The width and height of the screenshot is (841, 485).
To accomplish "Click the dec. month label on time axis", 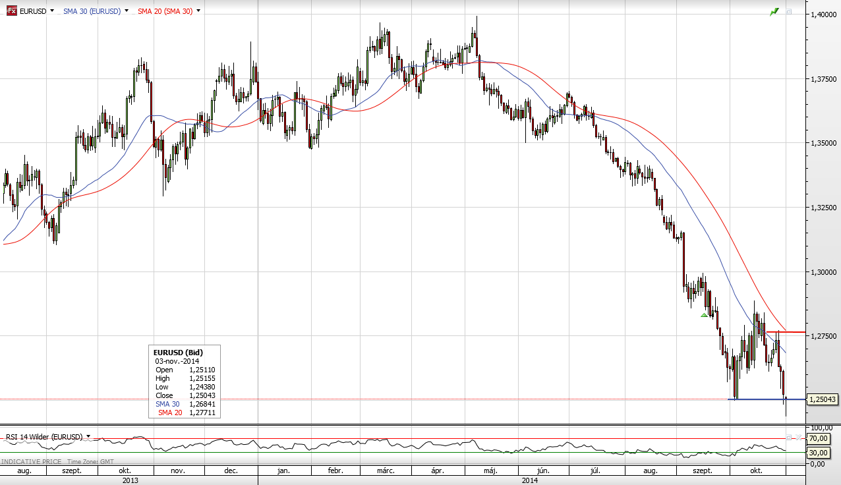I will 231,471.
